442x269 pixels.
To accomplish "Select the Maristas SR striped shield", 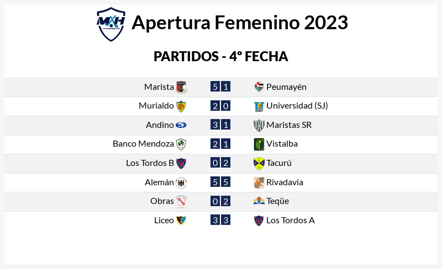I will (259, 126).
